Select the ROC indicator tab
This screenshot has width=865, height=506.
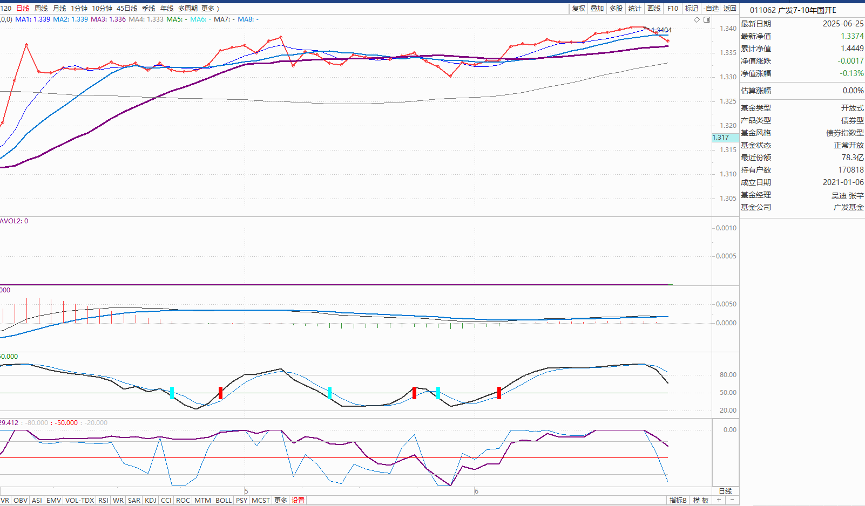click(183, 501)
